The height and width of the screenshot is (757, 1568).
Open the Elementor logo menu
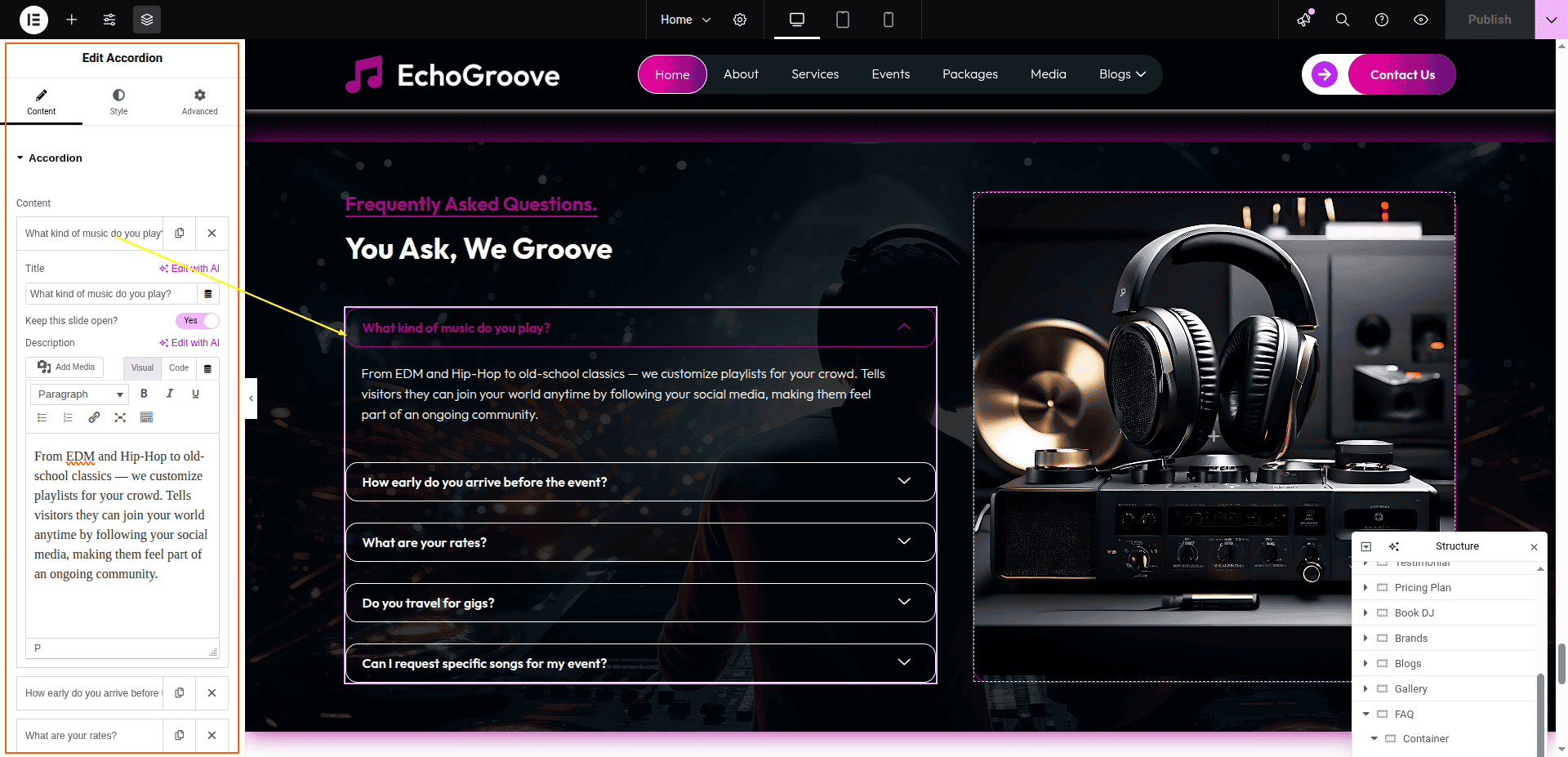coord(33,20)
